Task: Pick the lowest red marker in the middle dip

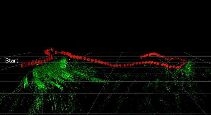Action: 114,65
